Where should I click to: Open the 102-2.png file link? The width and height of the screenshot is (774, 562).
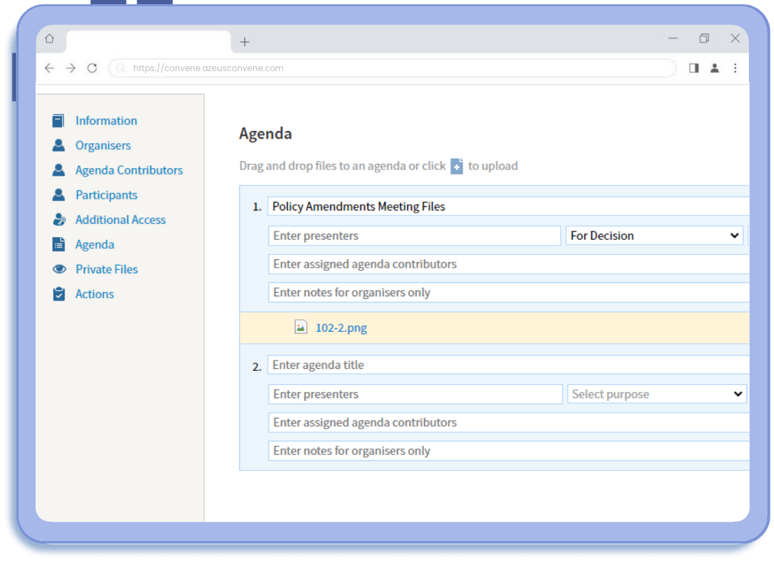coord(341,328)
